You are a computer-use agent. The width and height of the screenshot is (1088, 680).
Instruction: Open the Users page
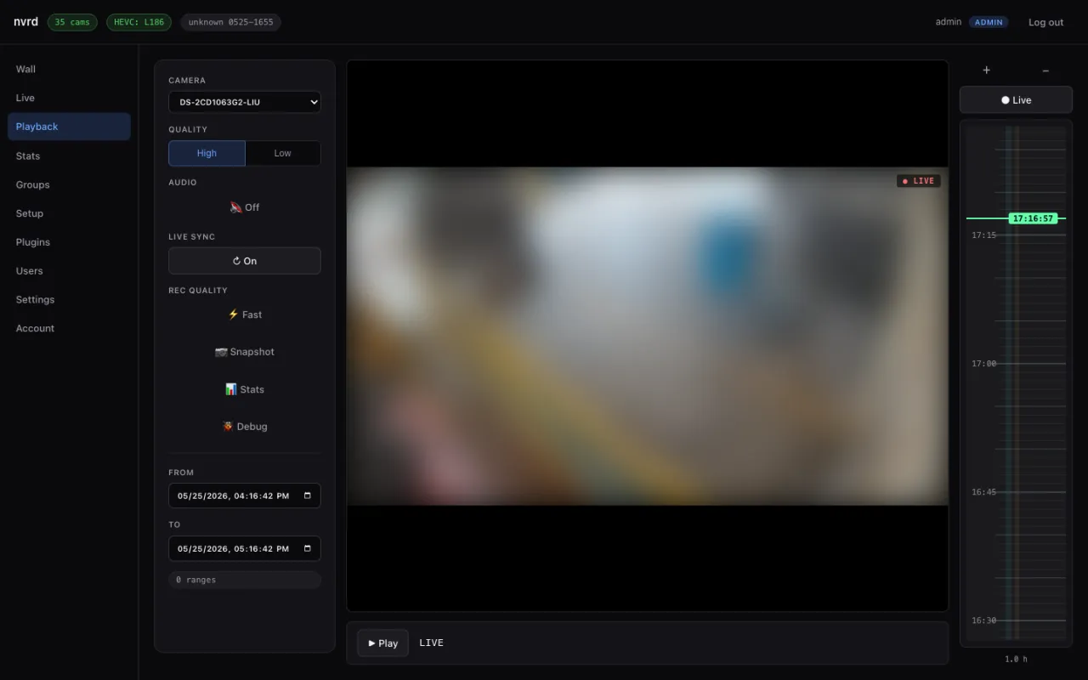pyautogui.click(x=69, y=271)
